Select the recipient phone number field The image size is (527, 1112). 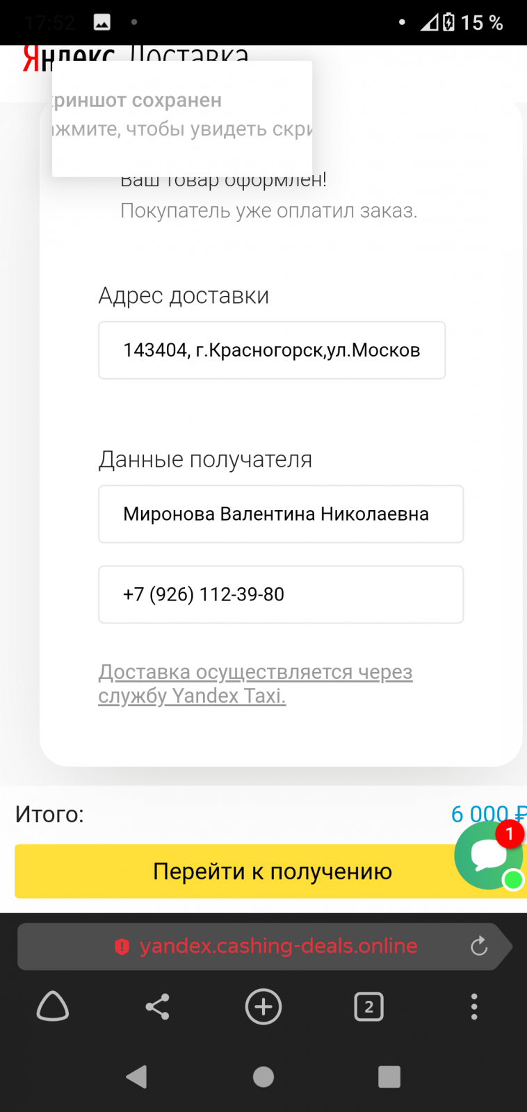tap(281, 595)
